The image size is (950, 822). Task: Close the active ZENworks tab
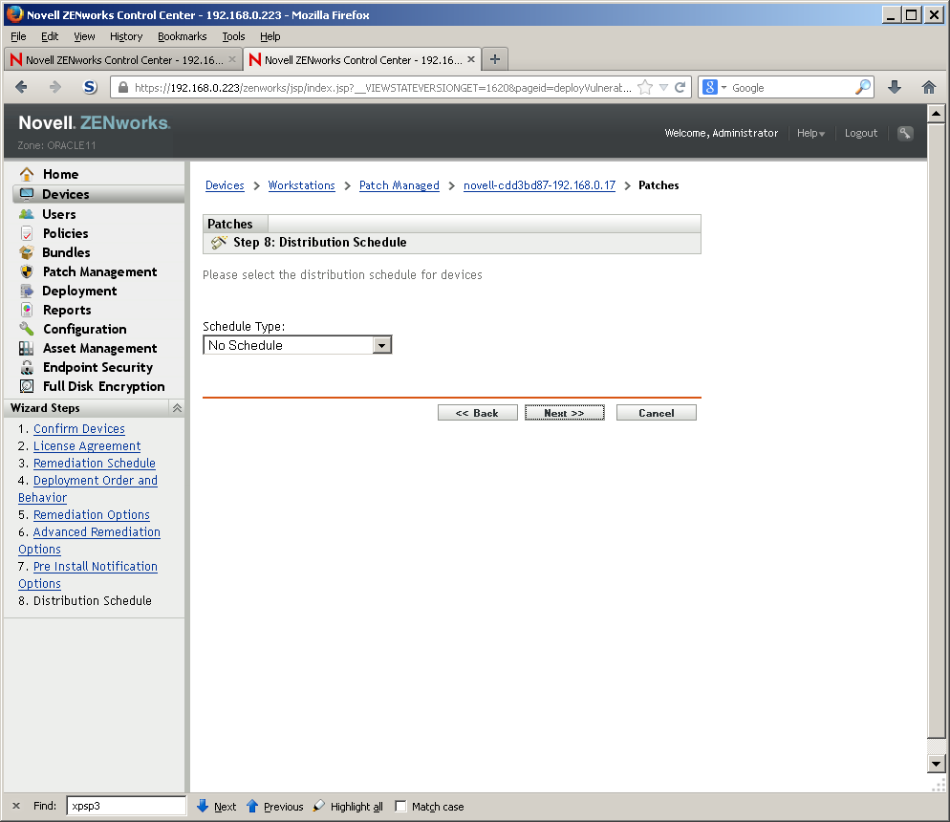coord(471,59)
